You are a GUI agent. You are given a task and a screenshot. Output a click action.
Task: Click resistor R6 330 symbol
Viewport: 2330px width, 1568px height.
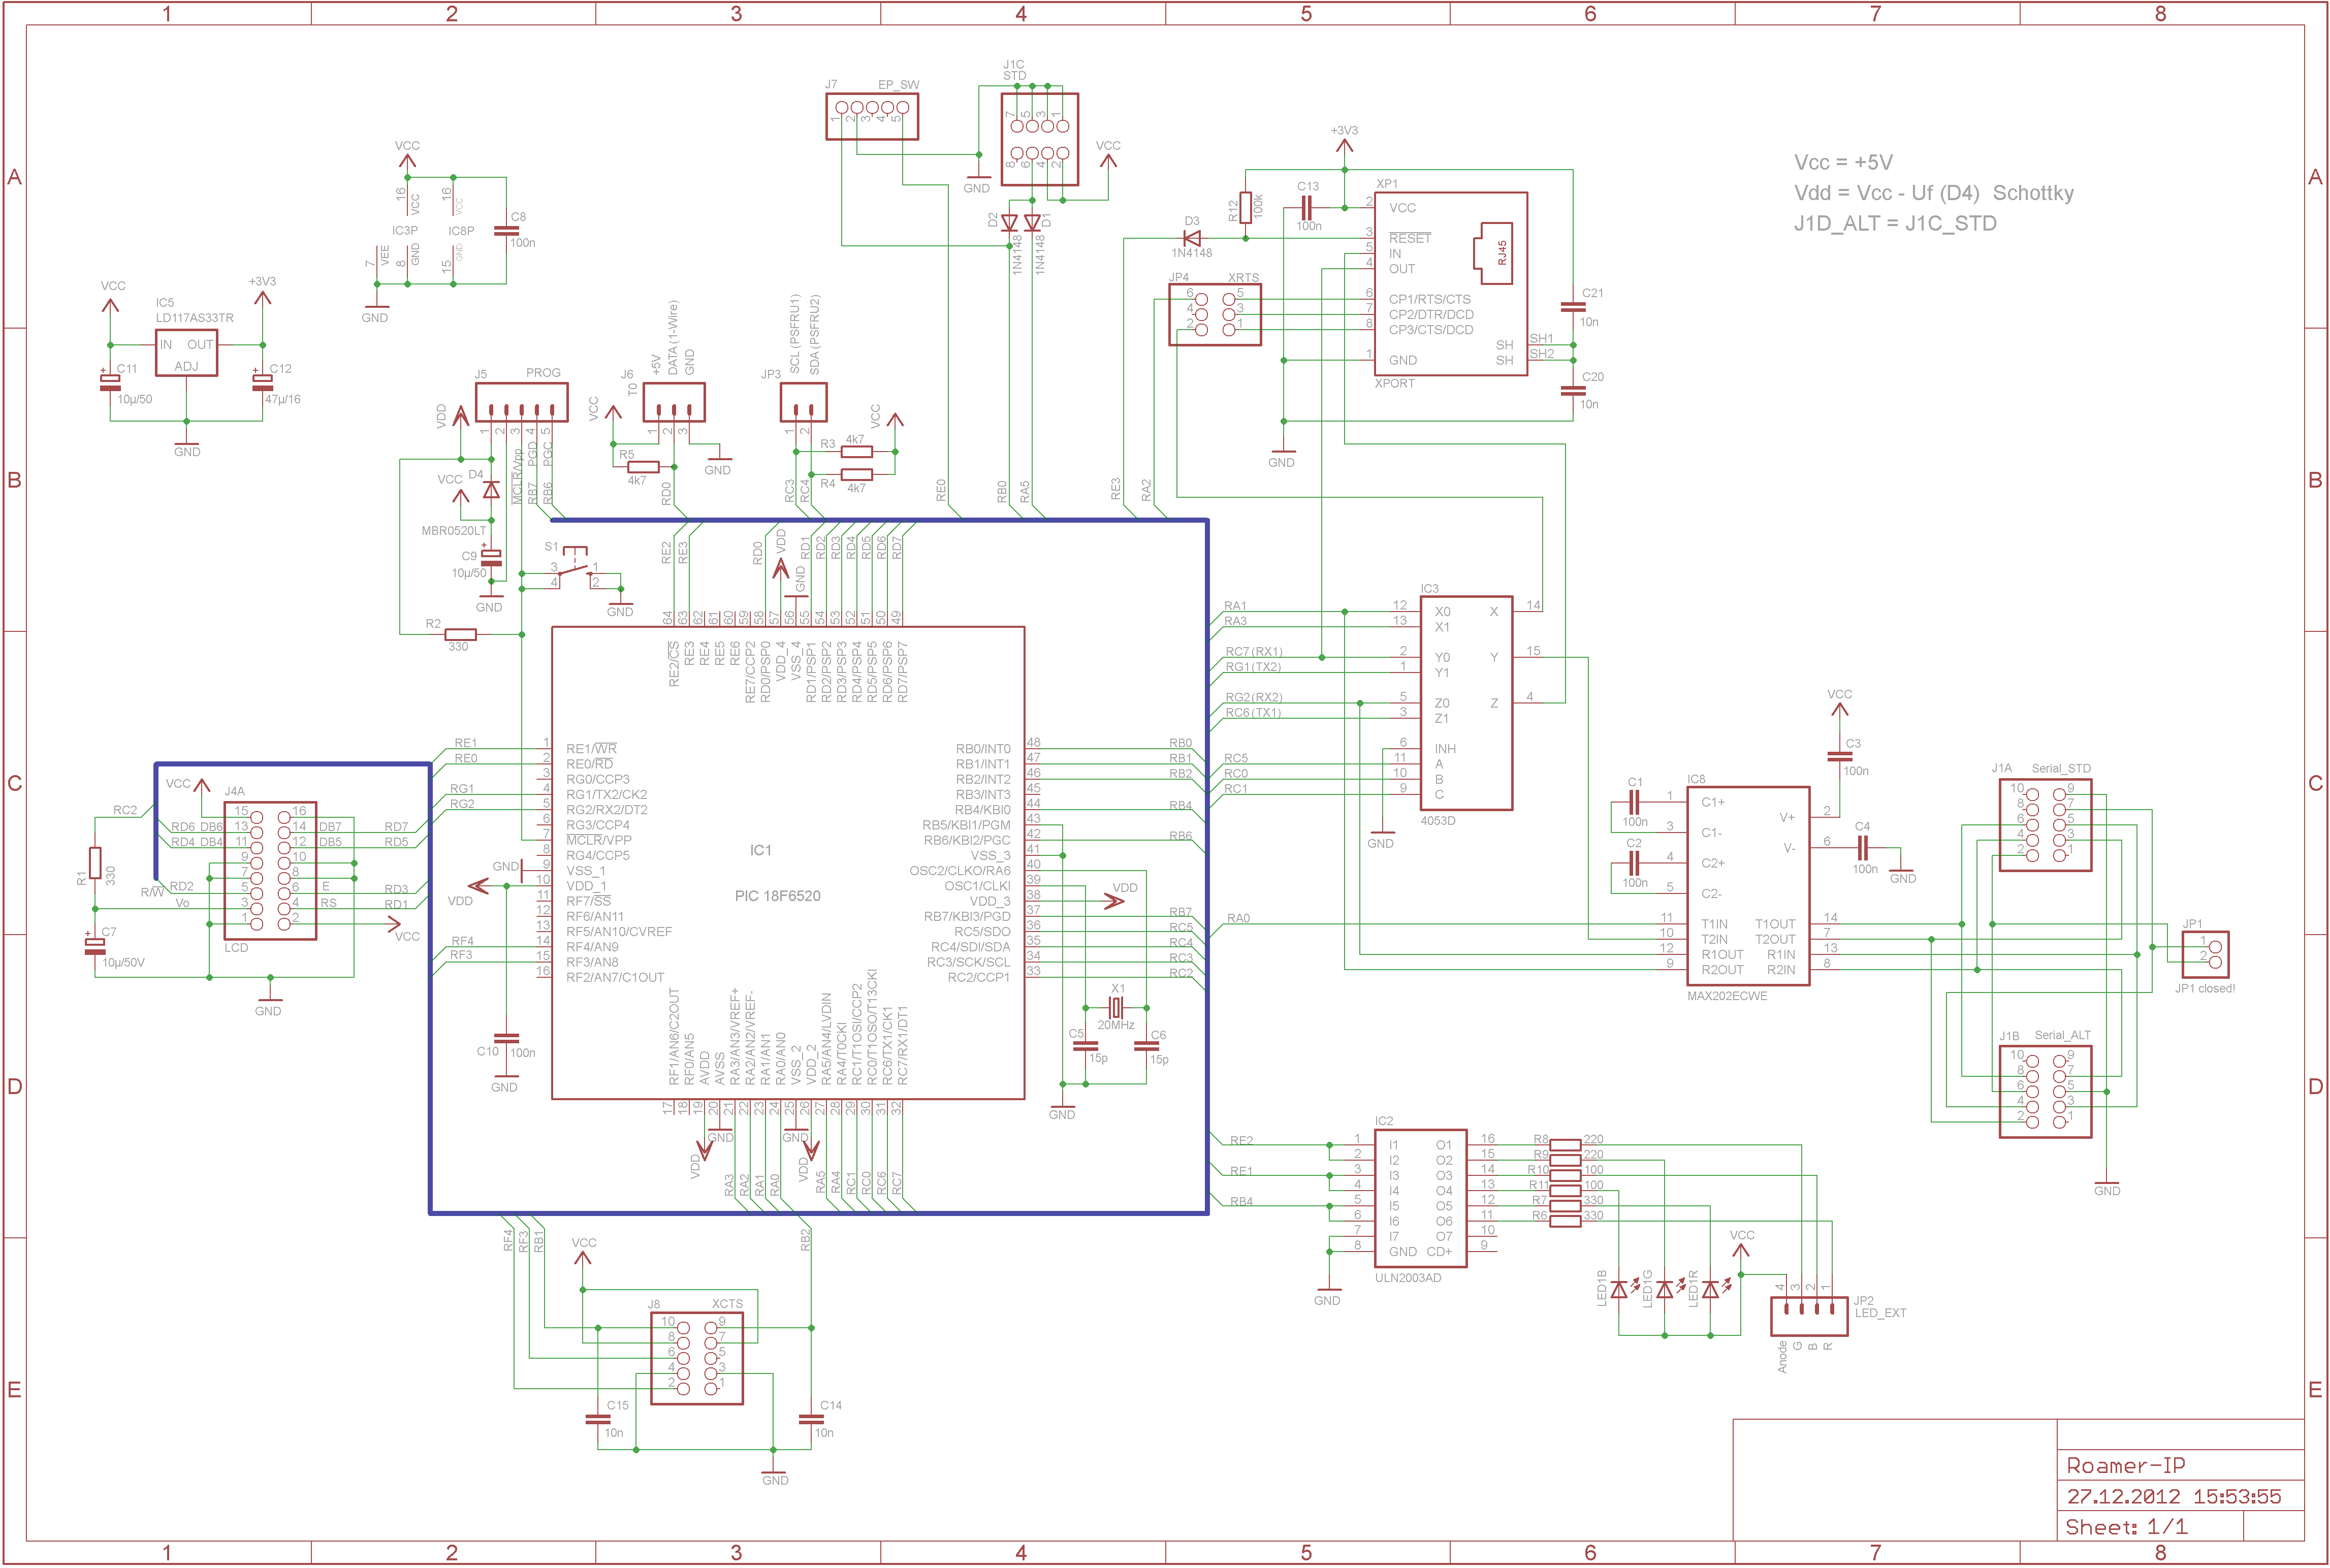click(x=1565, y=1221)
